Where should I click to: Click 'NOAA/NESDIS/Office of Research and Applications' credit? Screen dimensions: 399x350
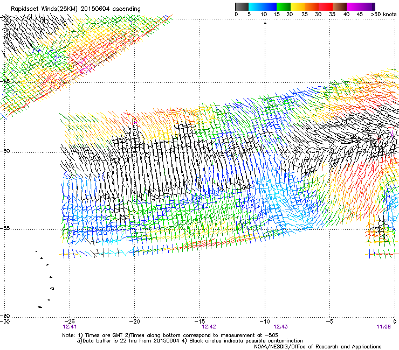(x=318, y=347)
